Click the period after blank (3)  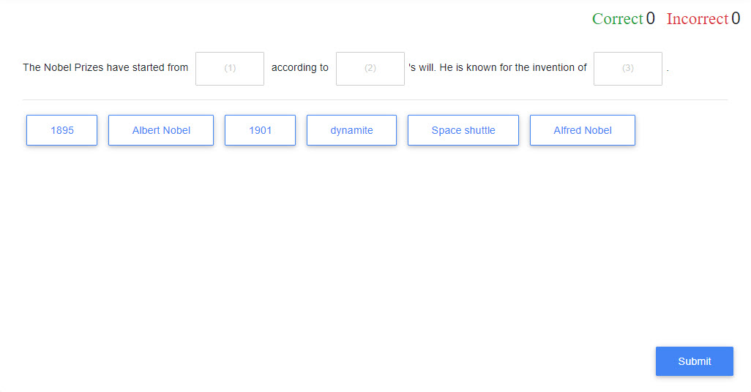point(668,69)
